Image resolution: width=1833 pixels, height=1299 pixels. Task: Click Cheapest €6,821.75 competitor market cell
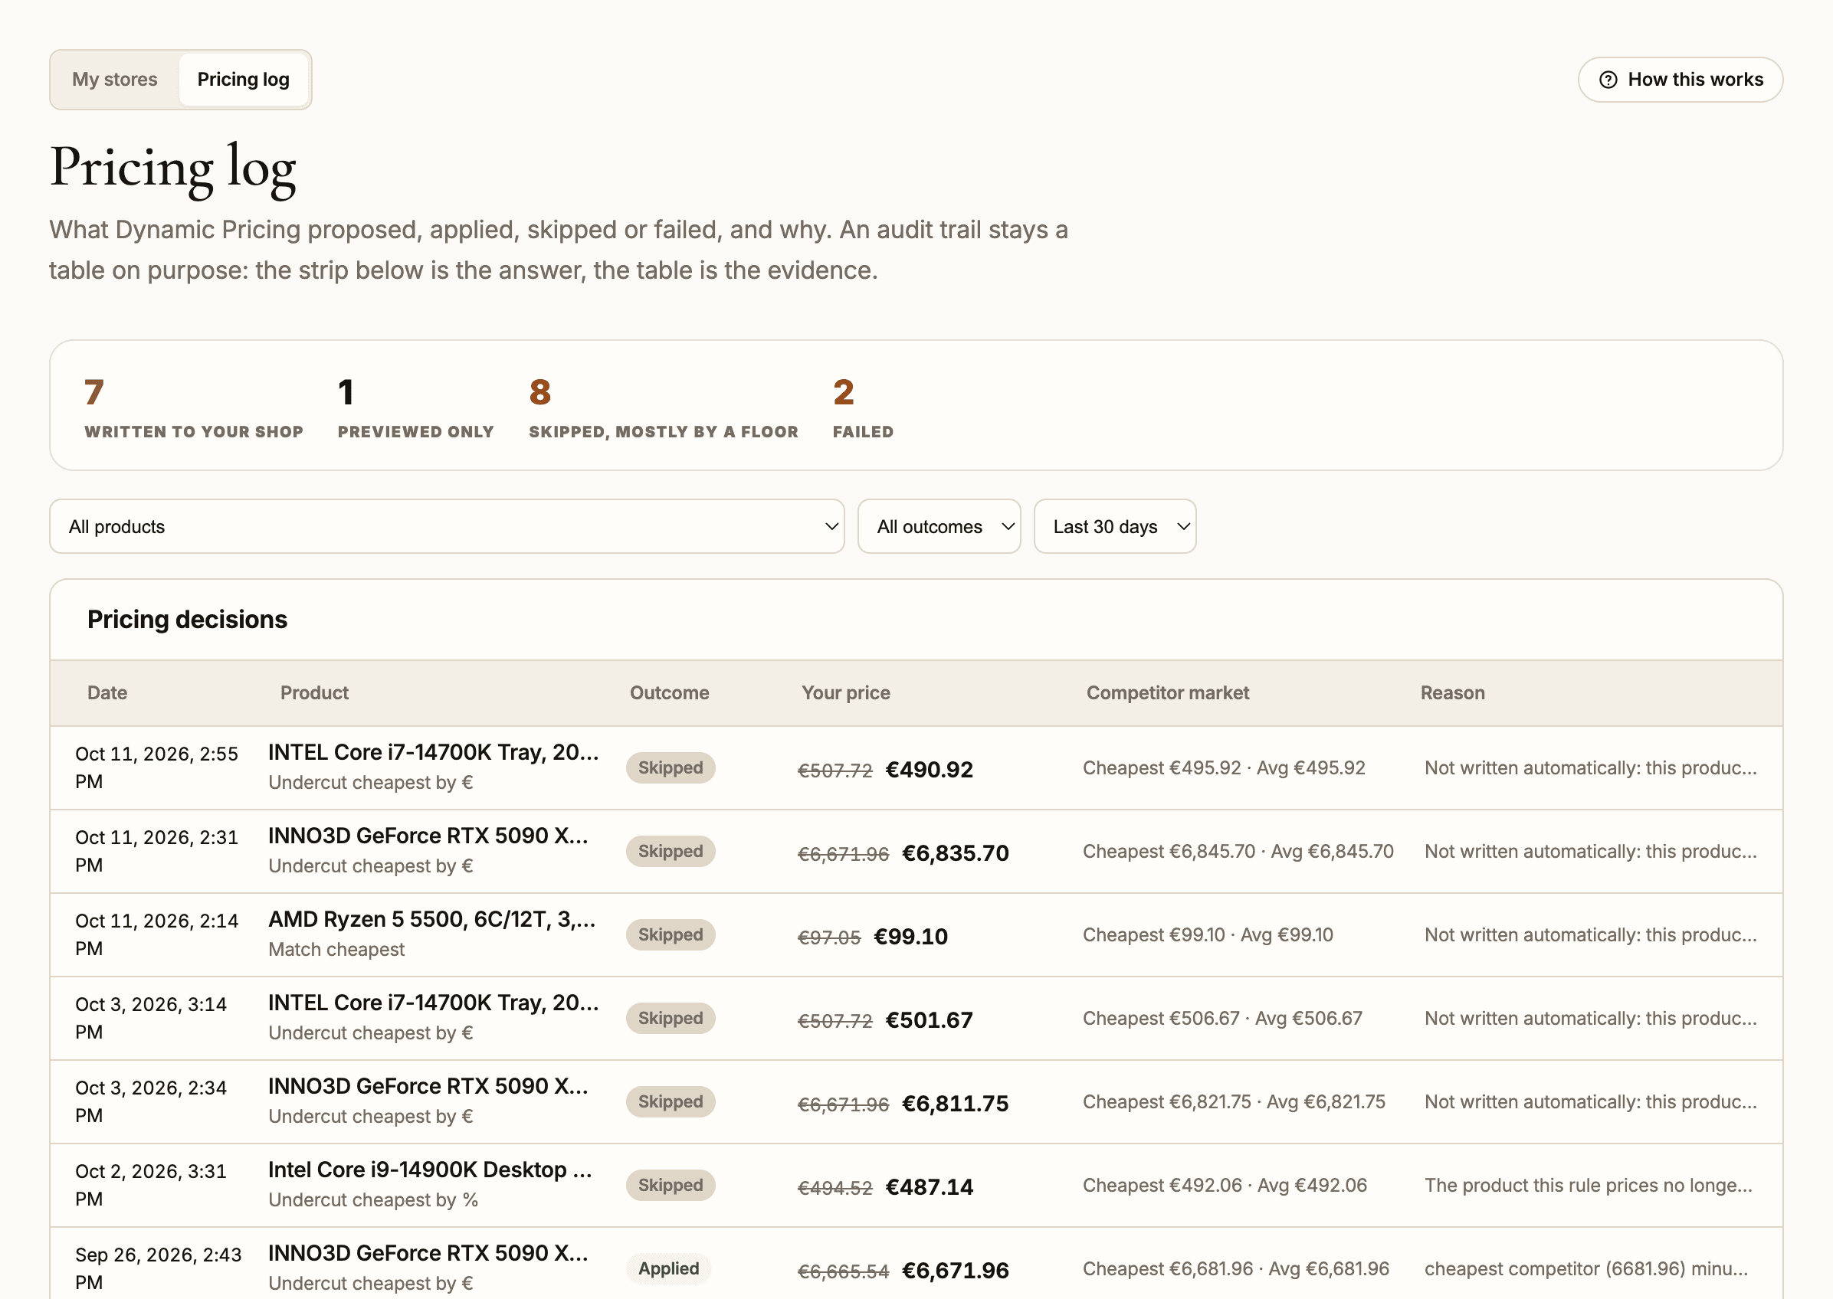[1234, 1101]
